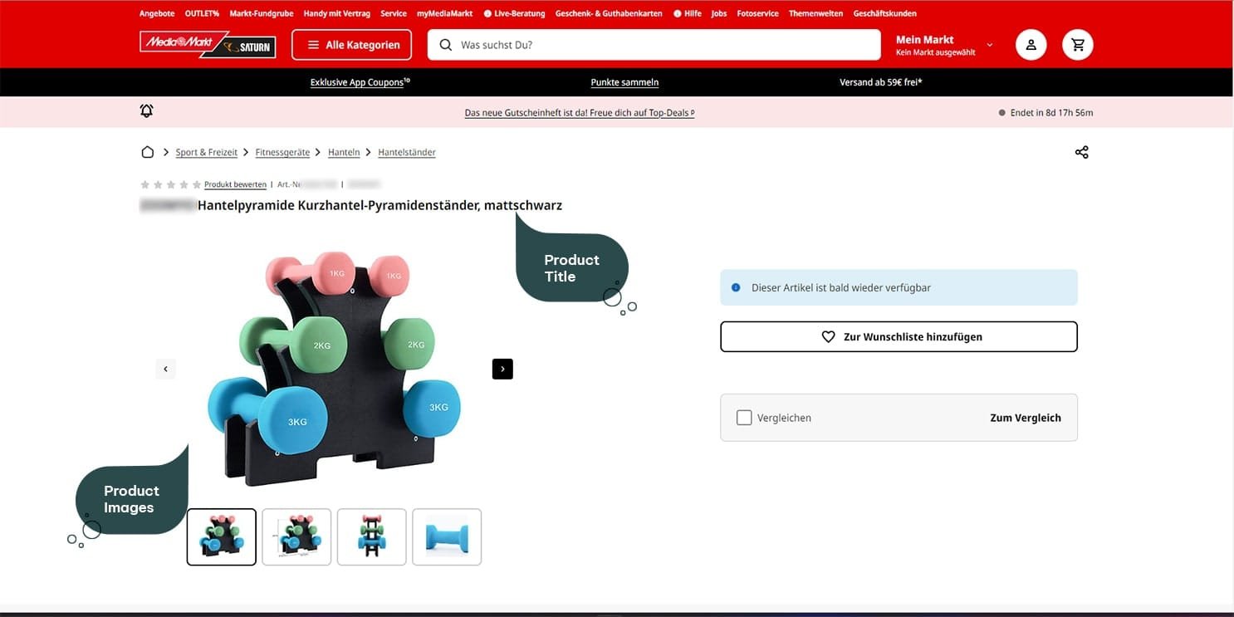Open Angebote in top menu
Image resolution: width=1234 pixels, height=617 pixels.
click(x=157, y=13)
